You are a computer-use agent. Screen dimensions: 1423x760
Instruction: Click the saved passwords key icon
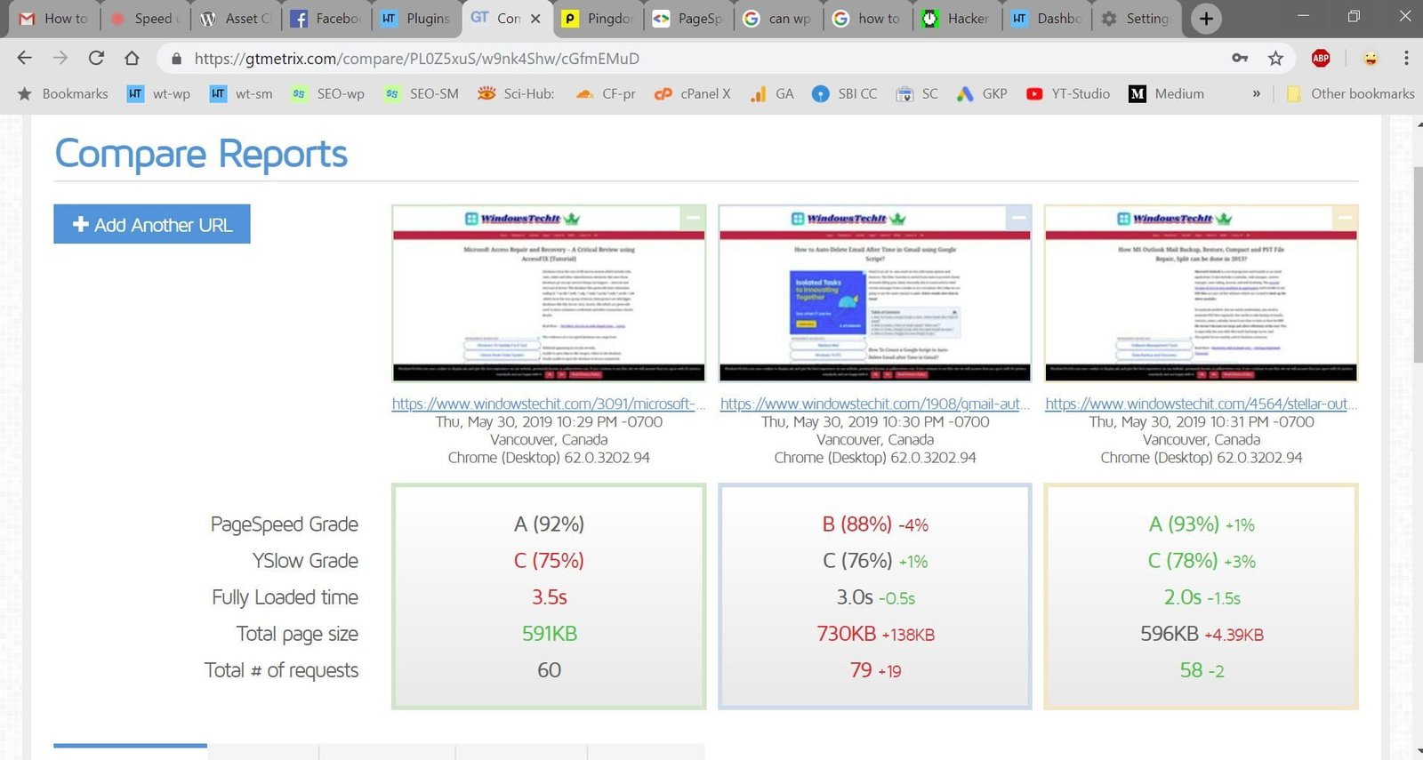(x=1240, y=59)
